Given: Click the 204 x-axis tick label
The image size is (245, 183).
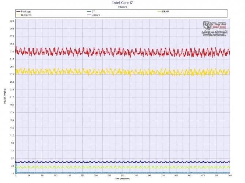Looking at the screenshot, I should 96,175.
